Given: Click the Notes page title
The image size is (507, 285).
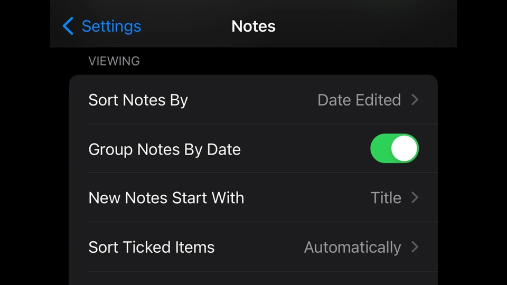Looking at the screenshot, I should (x=253, y=26).
